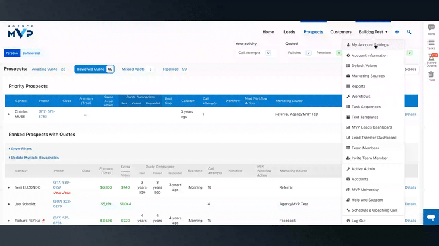Select the Personal toggle button
439x246 pixels.
click(x=12, y=53)
